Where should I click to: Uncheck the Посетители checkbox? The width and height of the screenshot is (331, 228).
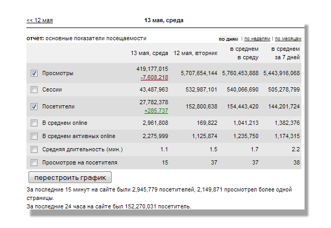pyautogui.click(x=34, y=106)
